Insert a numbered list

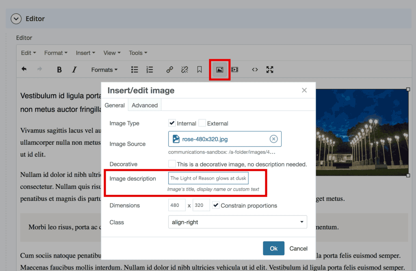149,70
